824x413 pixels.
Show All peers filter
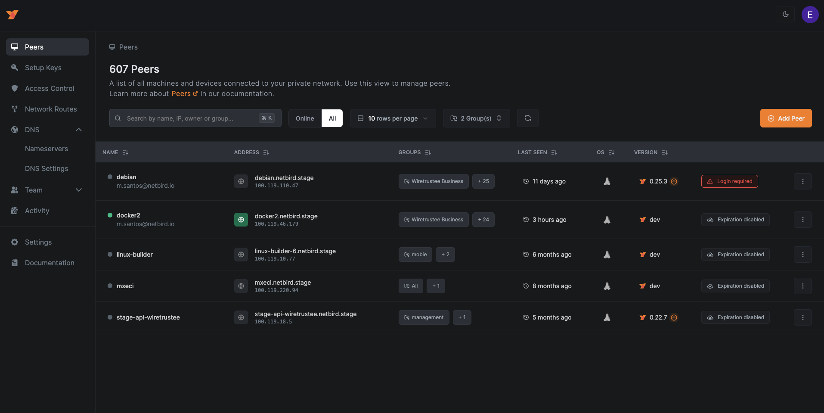332,118
